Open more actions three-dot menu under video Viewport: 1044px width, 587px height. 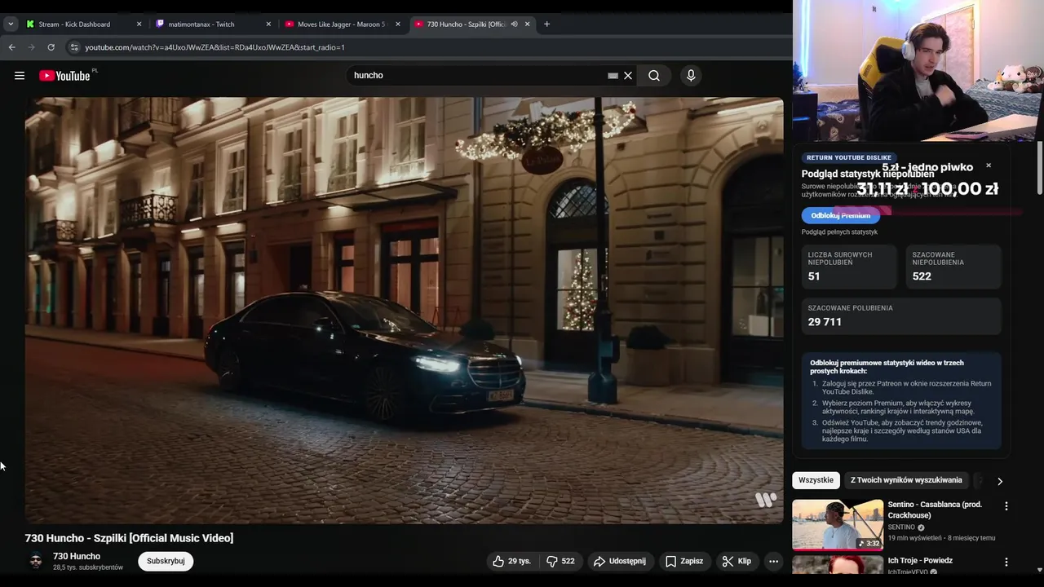pyautogui.click(x=773, y=561)
